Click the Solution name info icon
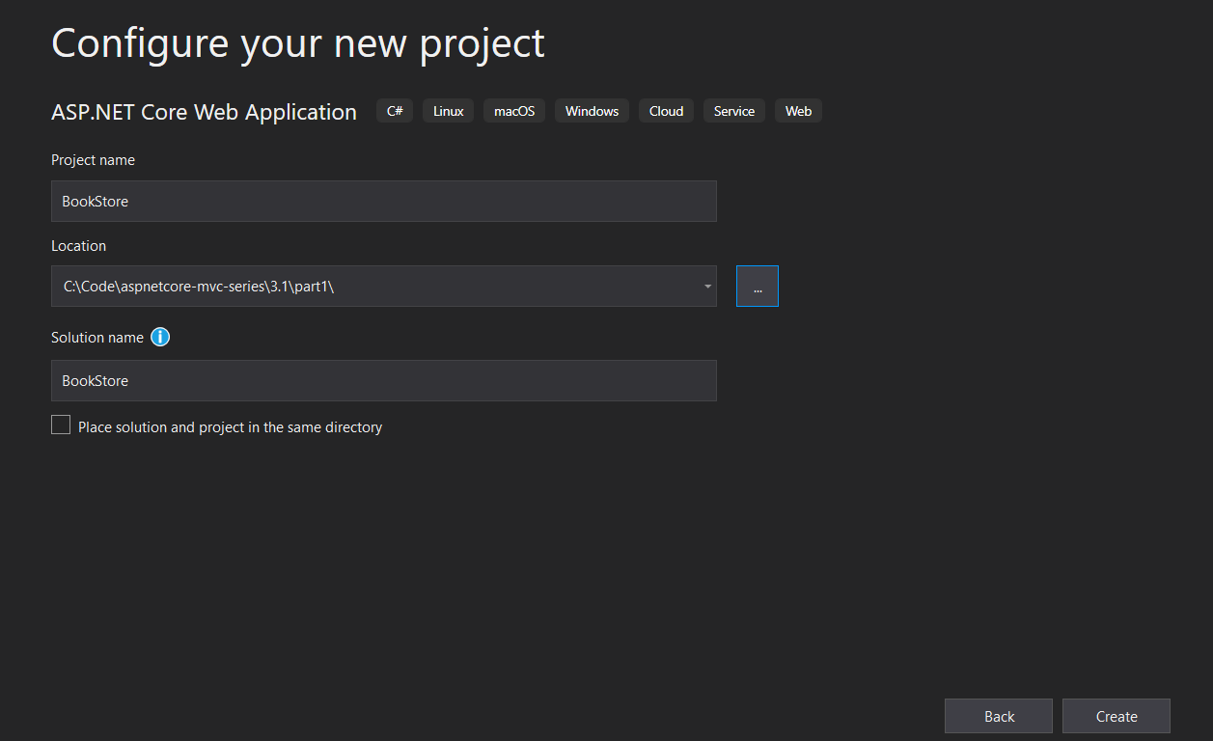The width and height of the screenshot is (1213, 741). [160, 338]
